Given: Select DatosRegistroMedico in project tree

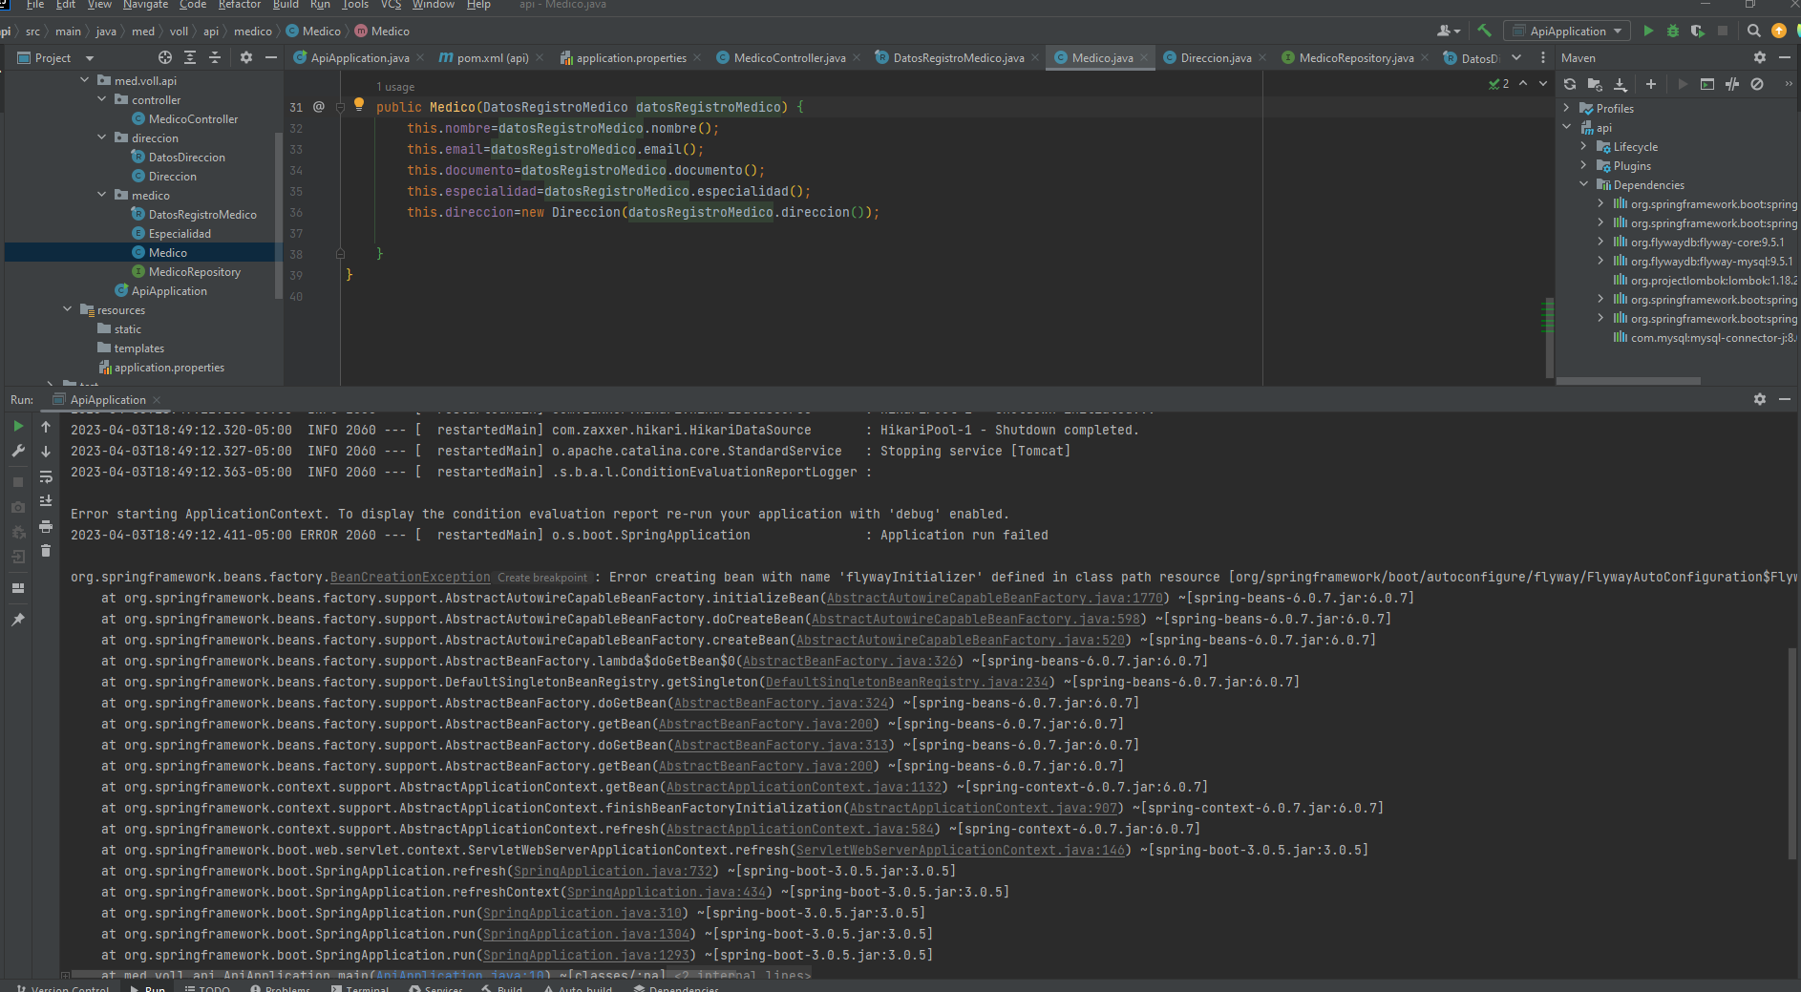Looking at the screenshot, I should point(202,214).
